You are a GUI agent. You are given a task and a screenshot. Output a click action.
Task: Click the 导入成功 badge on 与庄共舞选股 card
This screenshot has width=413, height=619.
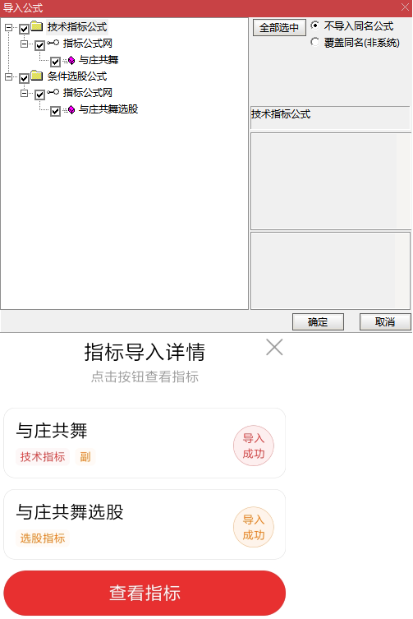(253, 528)
